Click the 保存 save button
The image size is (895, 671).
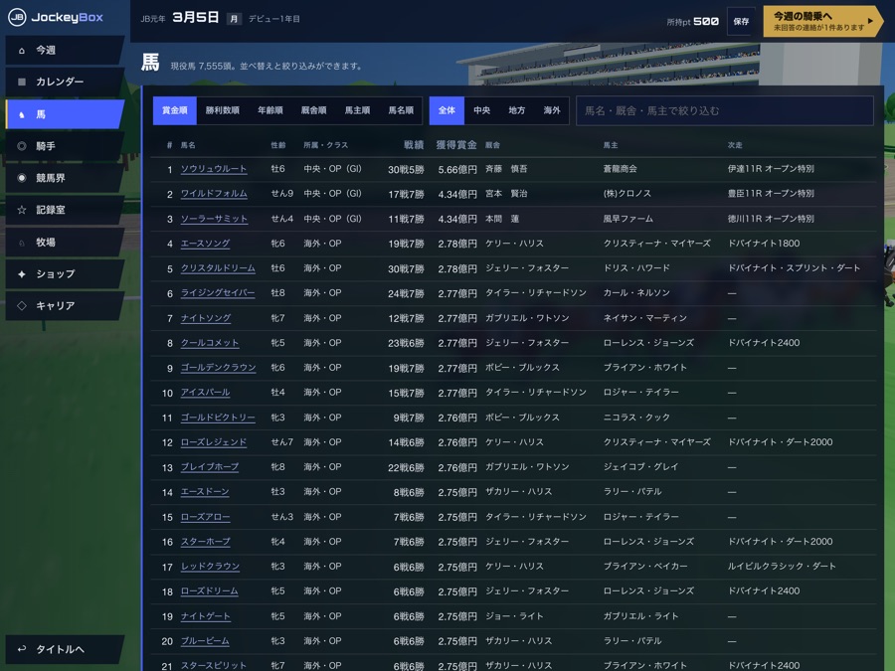coord(741,21)
